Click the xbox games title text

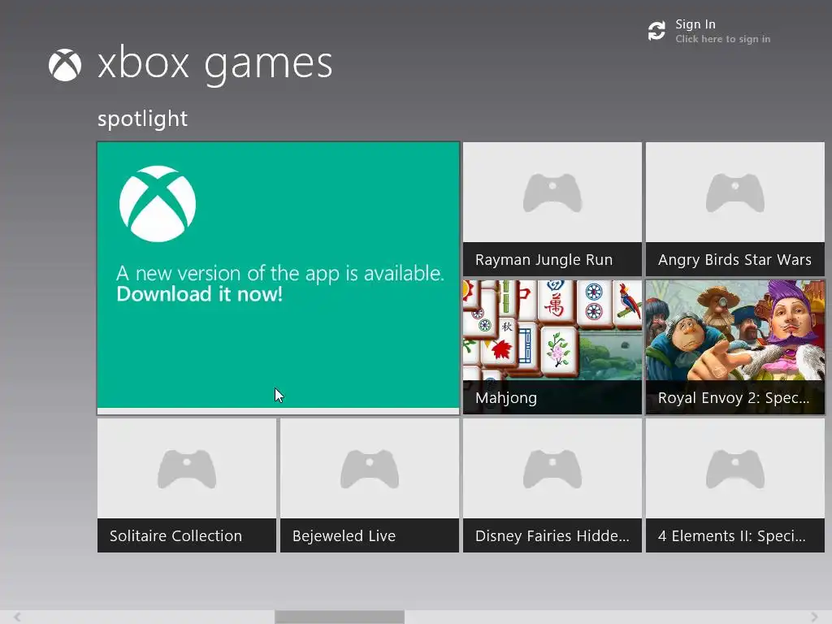point(214,65)
